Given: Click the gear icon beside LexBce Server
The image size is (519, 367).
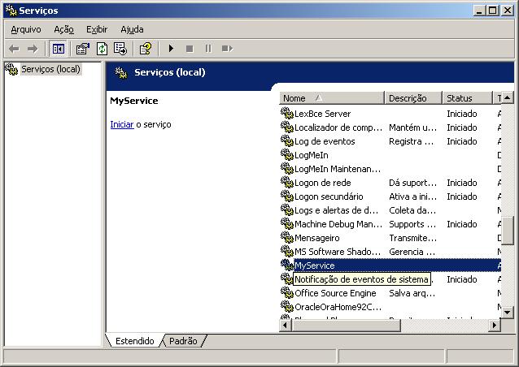Looking at the screenshot, I should coord(286,114).
